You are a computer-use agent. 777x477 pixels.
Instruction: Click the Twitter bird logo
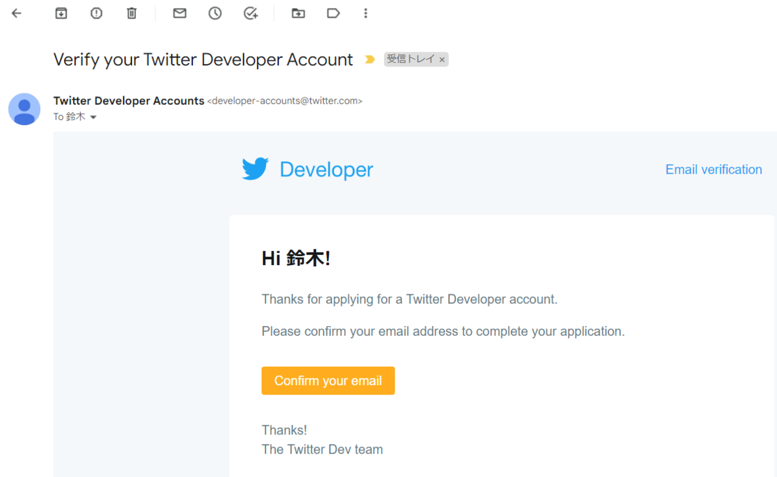click(x=255, y=169)
